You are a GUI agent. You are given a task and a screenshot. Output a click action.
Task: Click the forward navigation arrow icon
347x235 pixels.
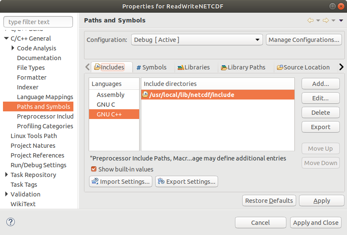coord(326,20)
